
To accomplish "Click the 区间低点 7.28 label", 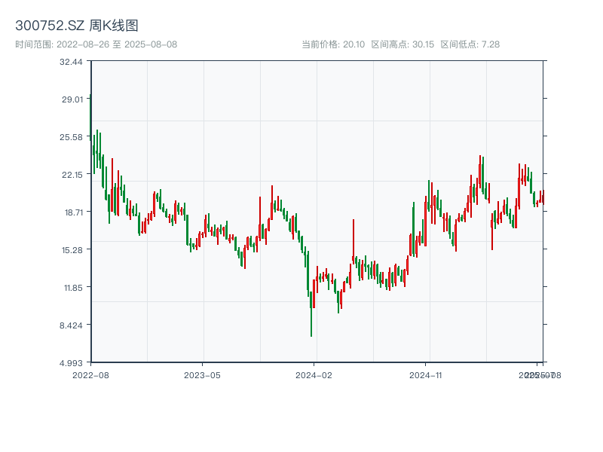I will pos(470,44).
